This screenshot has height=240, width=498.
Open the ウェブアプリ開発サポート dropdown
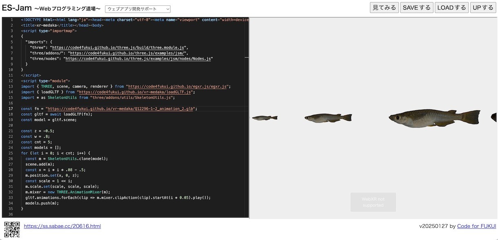[138, 9]
